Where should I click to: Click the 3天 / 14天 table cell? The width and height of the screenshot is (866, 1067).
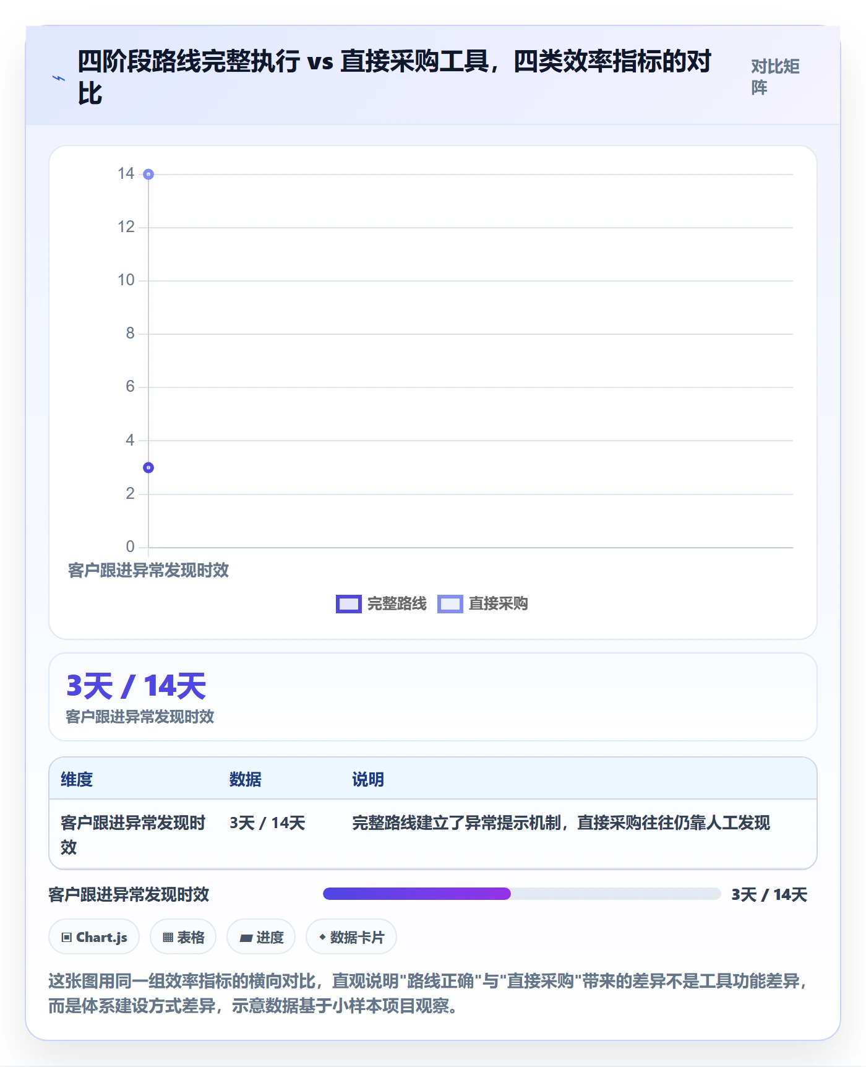point(267,823)
